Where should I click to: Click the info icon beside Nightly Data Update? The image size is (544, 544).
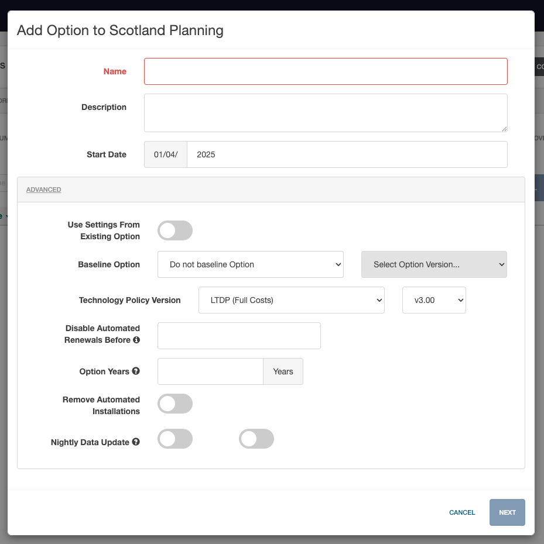click(135, 442)
